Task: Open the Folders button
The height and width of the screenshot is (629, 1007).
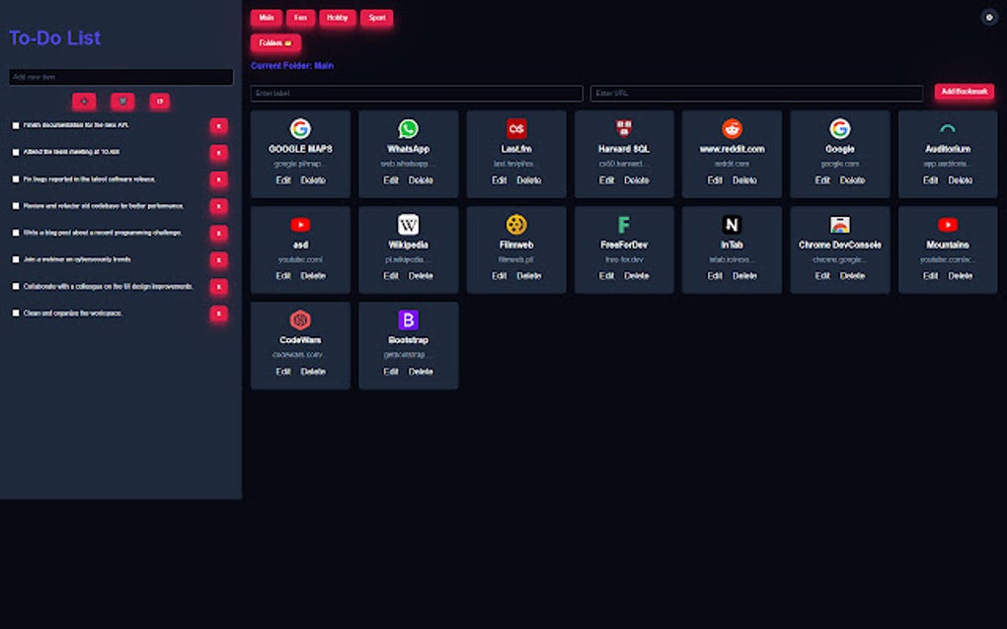Action: 274,43
